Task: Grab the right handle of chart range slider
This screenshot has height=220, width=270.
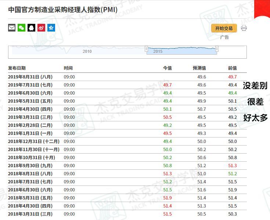Action: (217, 49)
